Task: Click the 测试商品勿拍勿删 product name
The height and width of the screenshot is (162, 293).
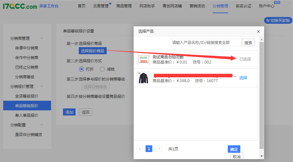Action: pyautogui.click(x=168, y=57)
